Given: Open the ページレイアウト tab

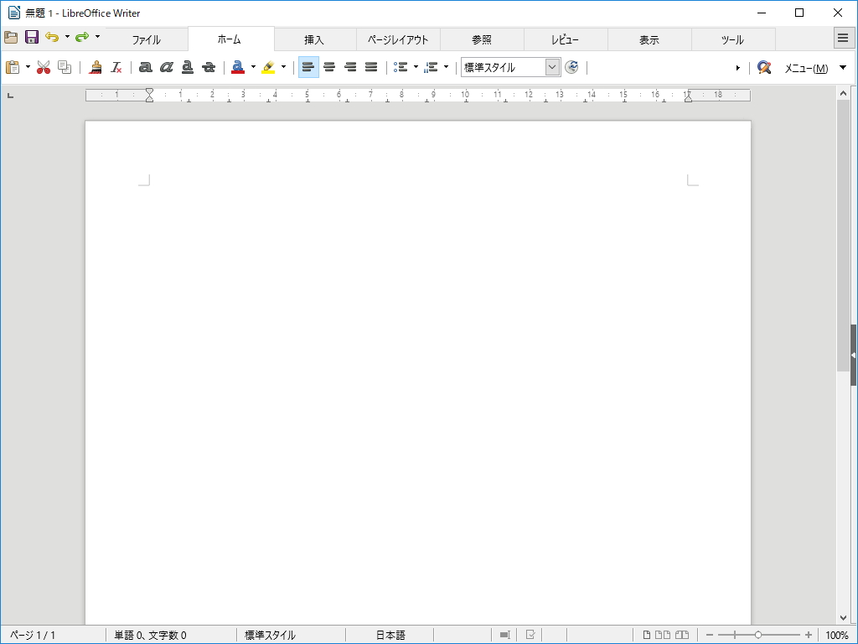Looking at the screenshot, I should (398, 40).
